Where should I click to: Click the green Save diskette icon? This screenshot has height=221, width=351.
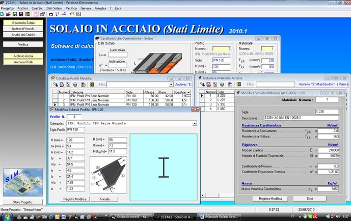pyautogui.click(x=15, y=14)
